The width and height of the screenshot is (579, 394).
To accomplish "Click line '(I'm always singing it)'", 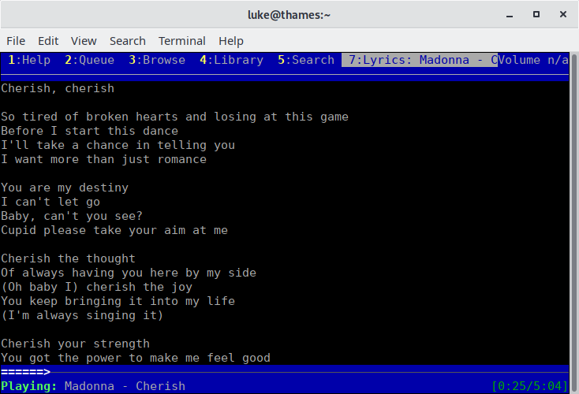I will (82, 315).
